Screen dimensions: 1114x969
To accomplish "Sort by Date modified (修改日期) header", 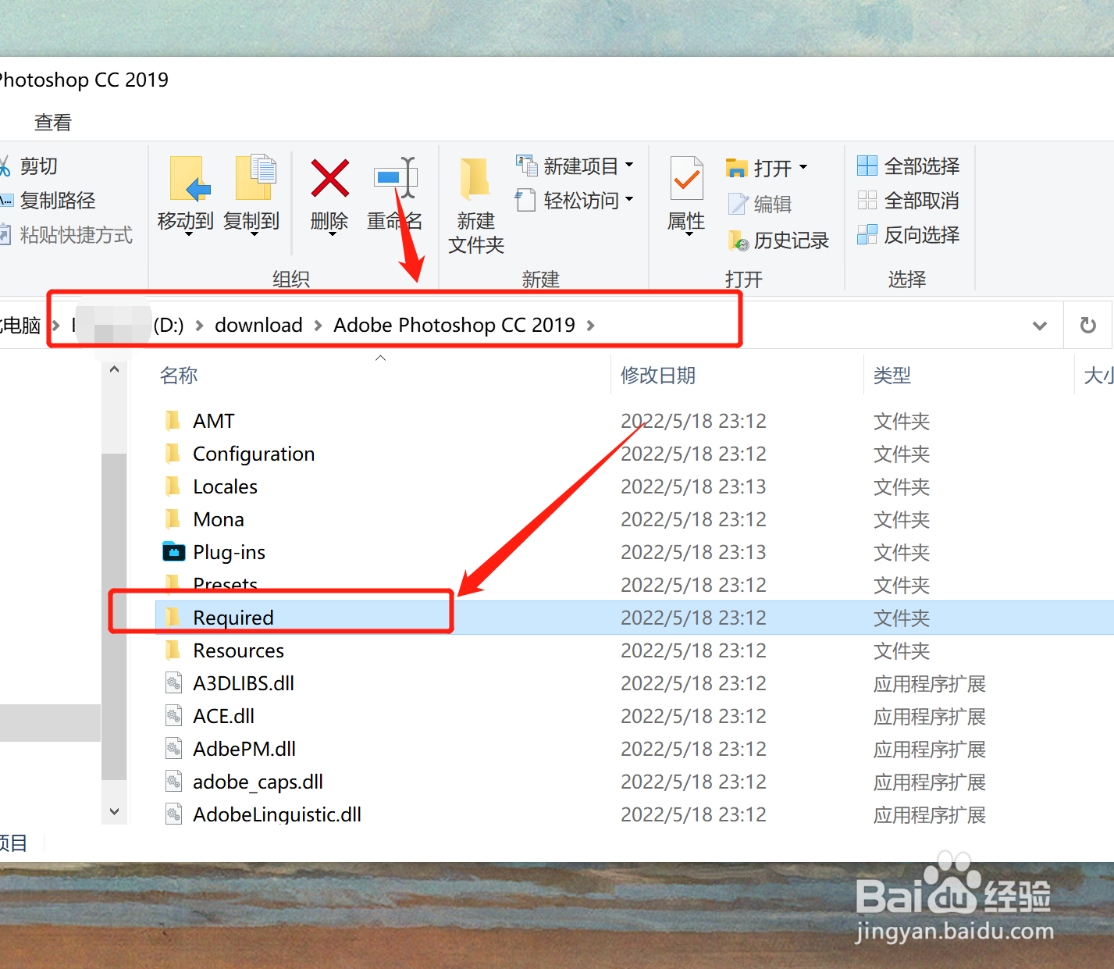I will 658,376.
